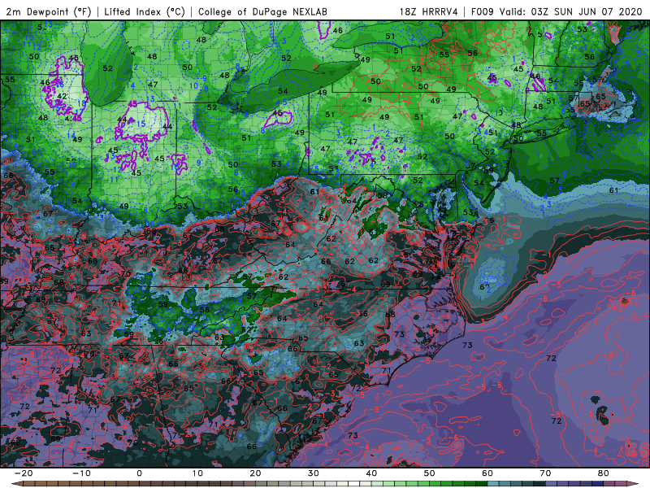Select 'College of DuPage NEXLAB' header text
650x488 pixels.
tap(262, 11)
